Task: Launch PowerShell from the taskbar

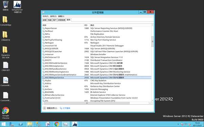Action: [21, 124]
